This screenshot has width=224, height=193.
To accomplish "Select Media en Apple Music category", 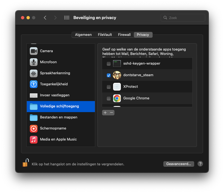I will [x=61, y=139].
